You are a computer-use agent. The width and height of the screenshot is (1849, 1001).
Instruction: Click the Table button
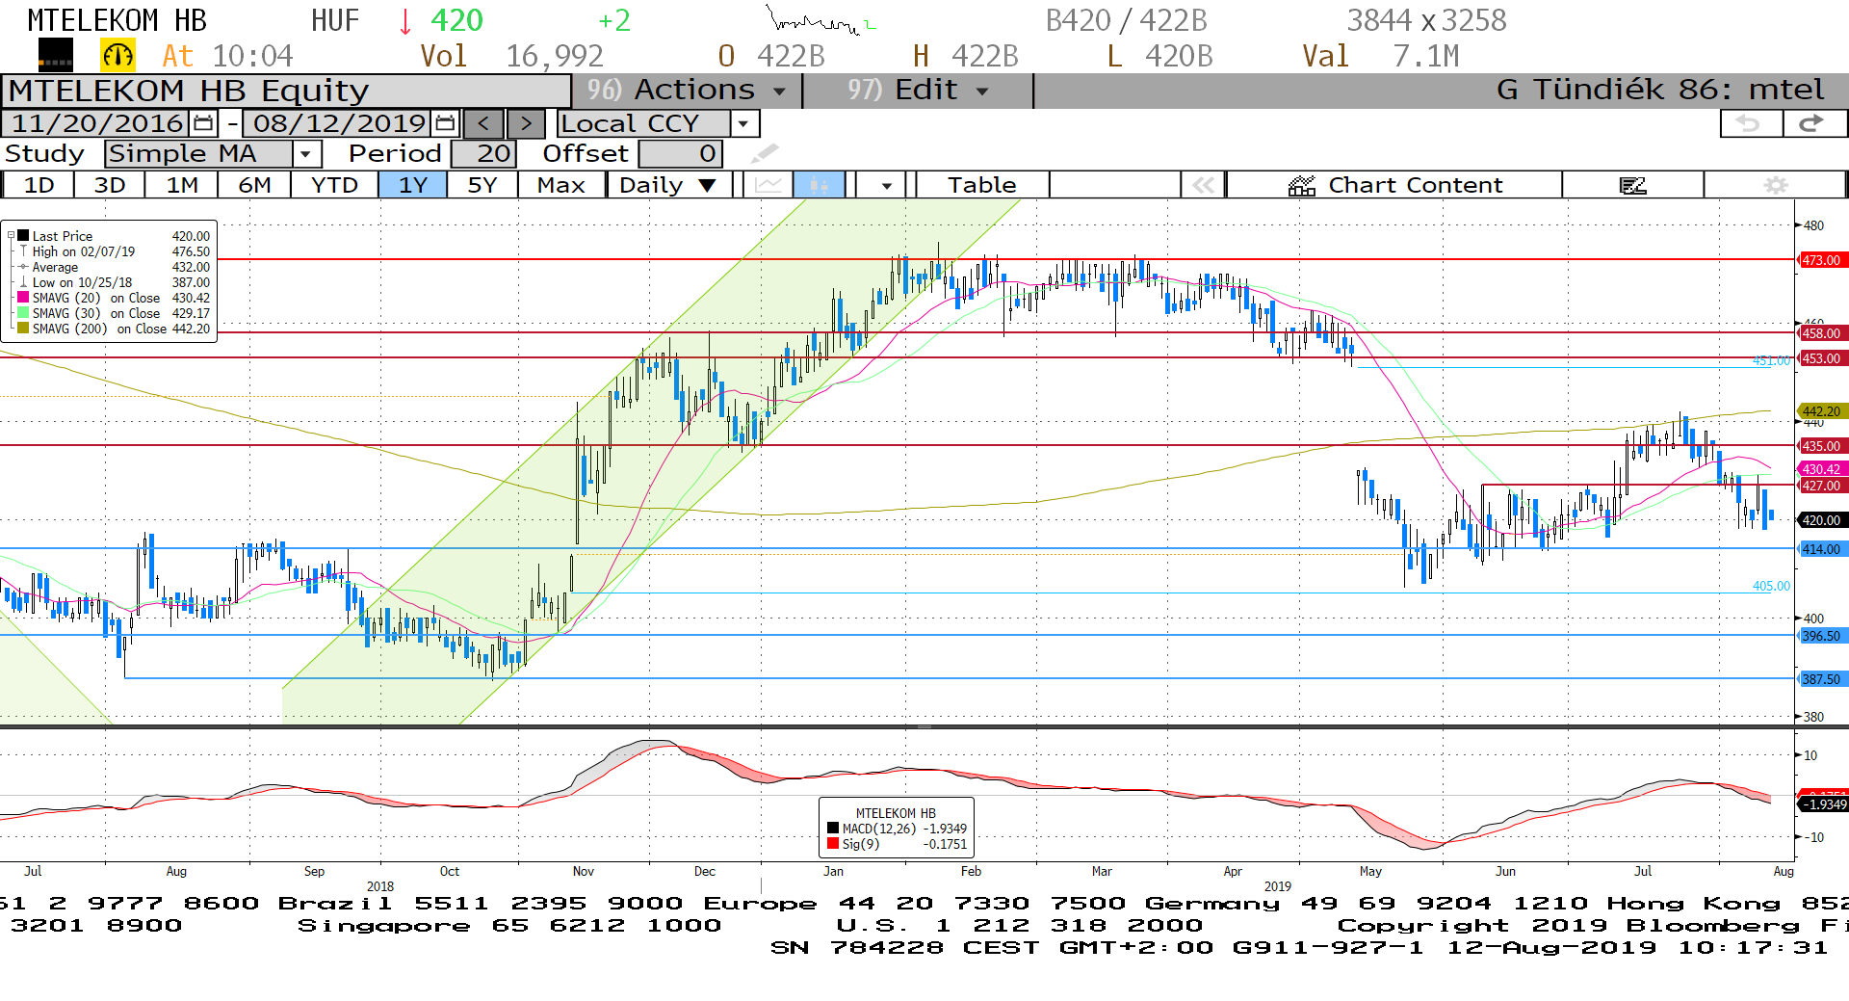982,185
